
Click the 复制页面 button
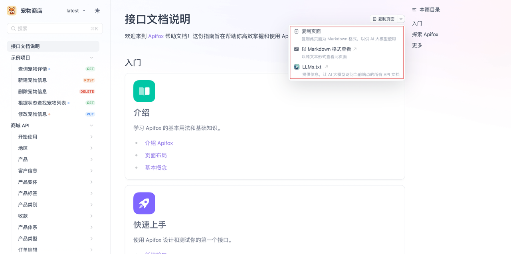coord(384,19)
